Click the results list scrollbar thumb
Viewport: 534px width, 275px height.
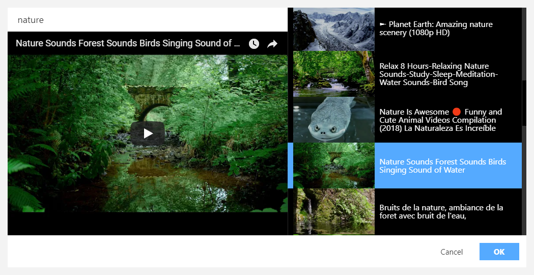pyautogui.click(x=524, y=103)
